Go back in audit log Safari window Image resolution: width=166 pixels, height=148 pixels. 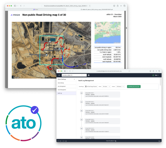(70, 71)
